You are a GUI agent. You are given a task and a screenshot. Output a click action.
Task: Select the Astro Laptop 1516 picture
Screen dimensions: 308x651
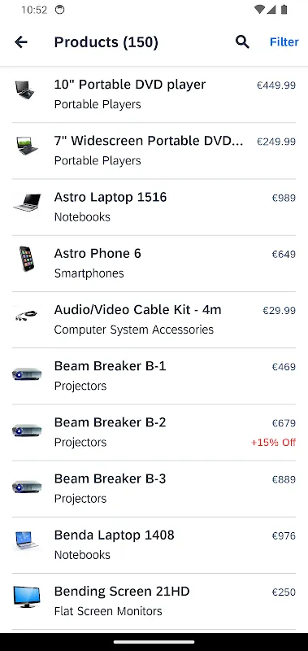coord(27,203)
